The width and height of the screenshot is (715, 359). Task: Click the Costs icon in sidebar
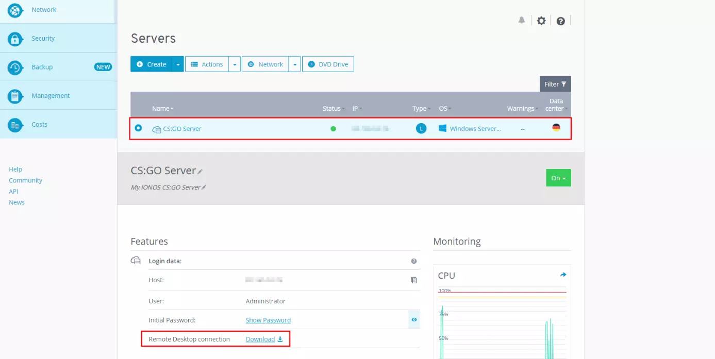tap(15, 125)
